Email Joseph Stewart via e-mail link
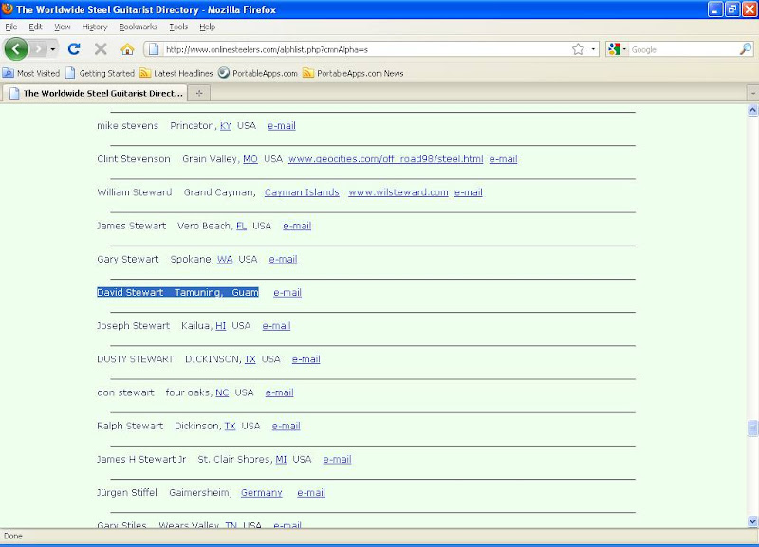759x547 pixels. [x=276, y=326]
